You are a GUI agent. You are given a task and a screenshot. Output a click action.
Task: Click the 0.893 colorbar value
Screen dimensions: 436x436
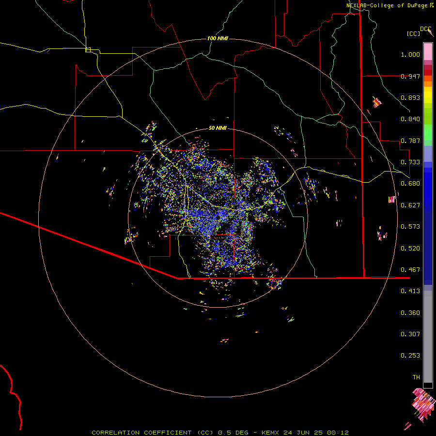coord(410,97)
